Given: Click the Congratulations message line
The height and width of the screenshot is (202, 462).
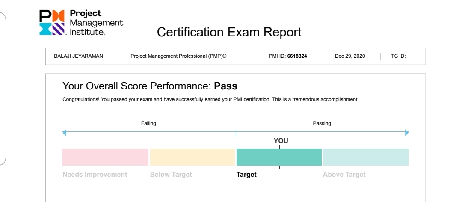Looking at the screenshot, I should tap(210, 99).
